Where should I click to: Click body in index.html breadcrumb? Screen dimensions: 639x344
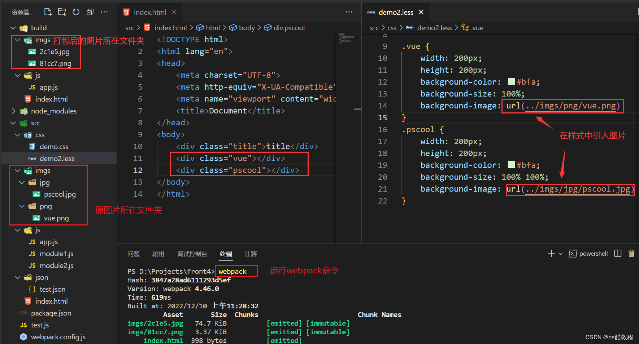(247, 28)
